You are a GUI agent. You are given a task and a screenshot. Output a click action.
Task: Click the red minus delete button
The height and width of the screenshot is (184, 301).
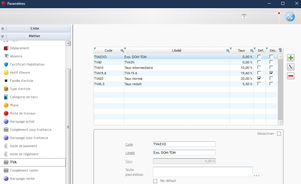[x=291, y=76]
